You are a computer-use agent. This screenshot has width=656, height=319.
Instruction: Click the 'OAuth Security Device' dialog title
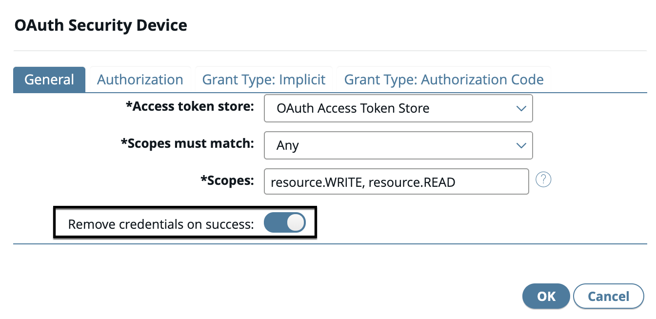pos(101,25)
